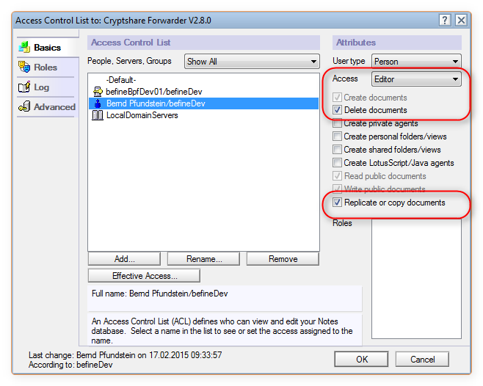Enable Create private agents checkbox
The height and width of the screenshot is (386, 483).
[338, 123]
